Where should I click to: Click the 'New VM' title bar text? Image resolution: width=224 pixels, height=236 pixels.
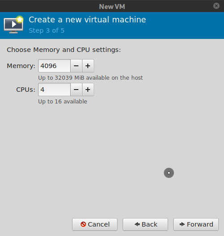112,6
